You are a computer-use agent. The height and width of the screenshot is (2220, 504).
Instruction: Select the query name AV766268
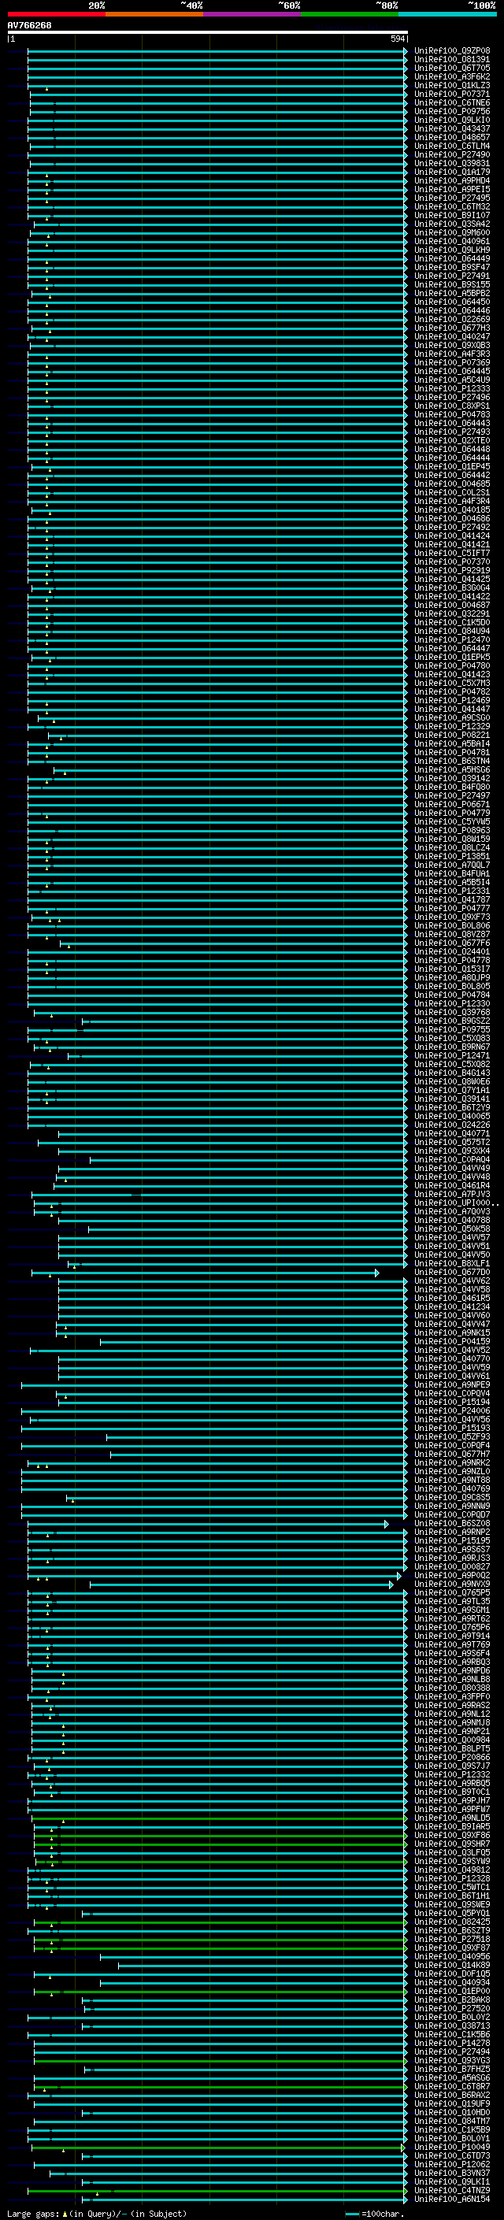pyautogui.click(x=29, y=25)
